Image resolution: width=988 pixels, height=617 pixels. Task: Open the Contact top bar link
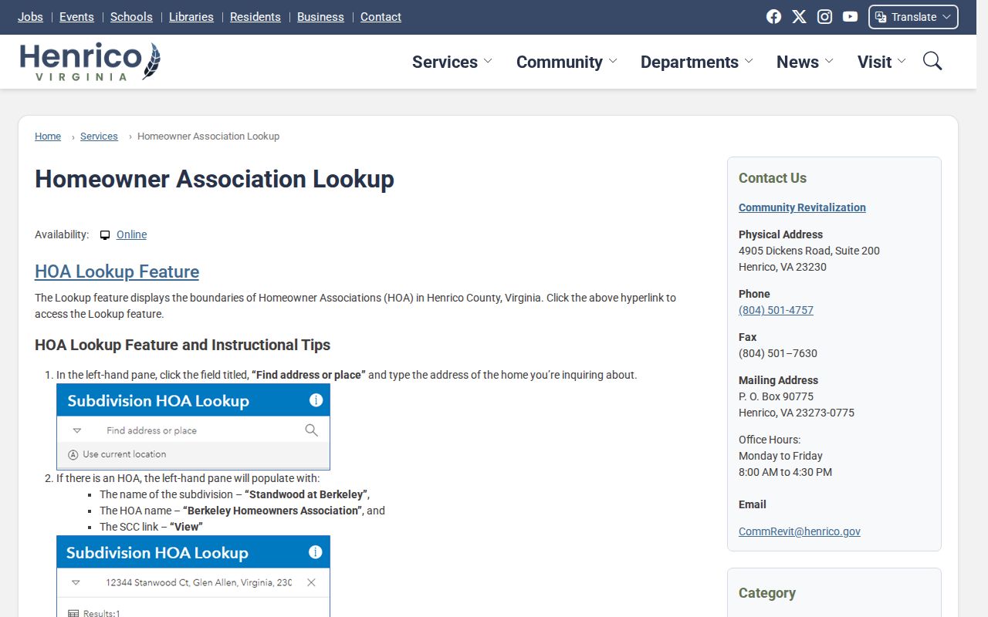coord(381,17)
